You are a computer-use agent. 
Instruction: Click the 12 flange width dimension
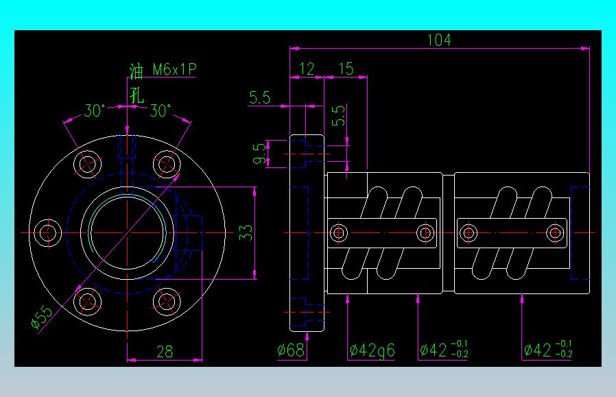tap(307, 69)
